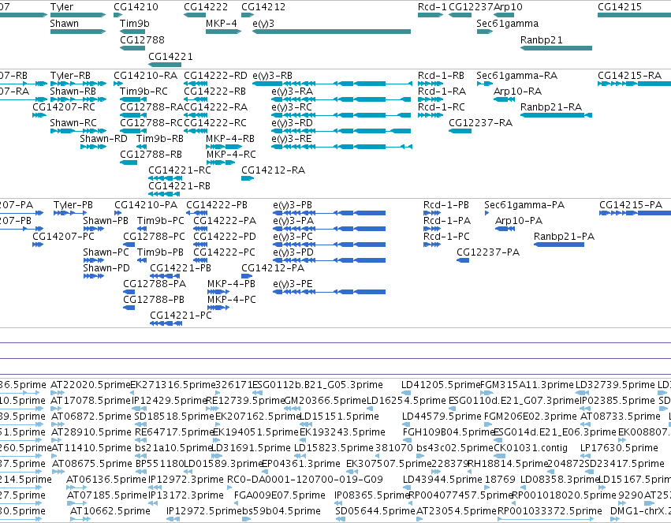This screenshot has height=523, width=671.
Task: Select the Arp10-PA protein
Action: click(505, 229)
